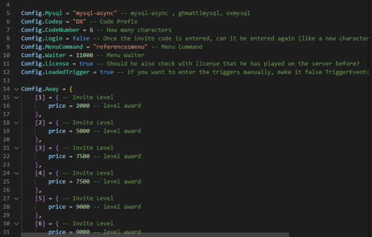This screenshot has width=372, height=237.
Task: Click the true value of Config.License
Action: [x=86, y=64]
